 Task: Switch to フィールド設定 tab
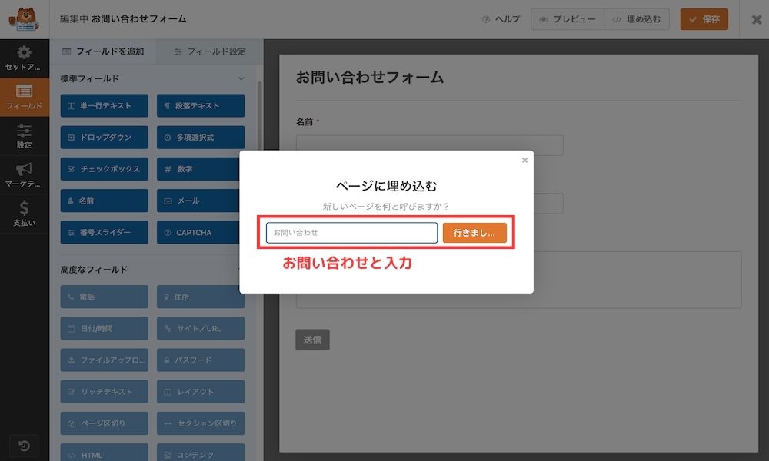pos(210,51)
